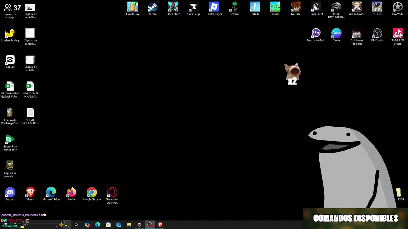Select the Fortnite shortcut
Viewport: 408px width, 229px height.
pyautogui.click(x=255, y=9)
